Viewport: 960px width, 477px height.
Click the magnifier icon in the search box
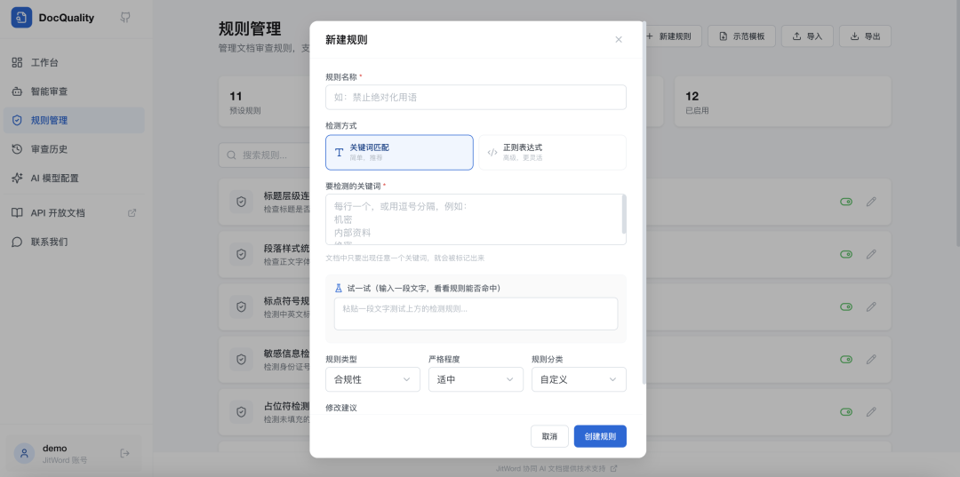[x=231, y=155]
